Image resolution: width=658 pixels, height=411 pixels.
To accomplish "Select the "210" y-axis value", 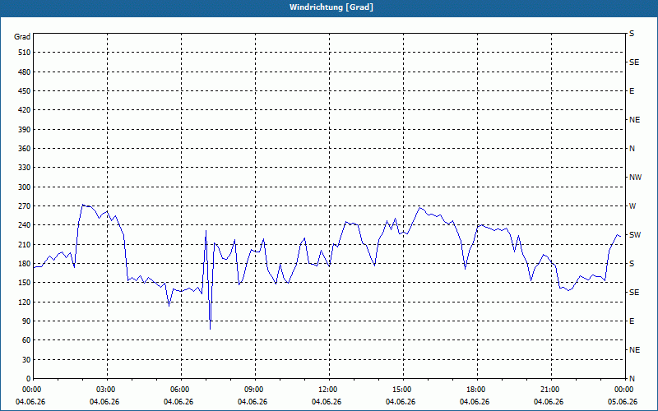I will point(25,244).
